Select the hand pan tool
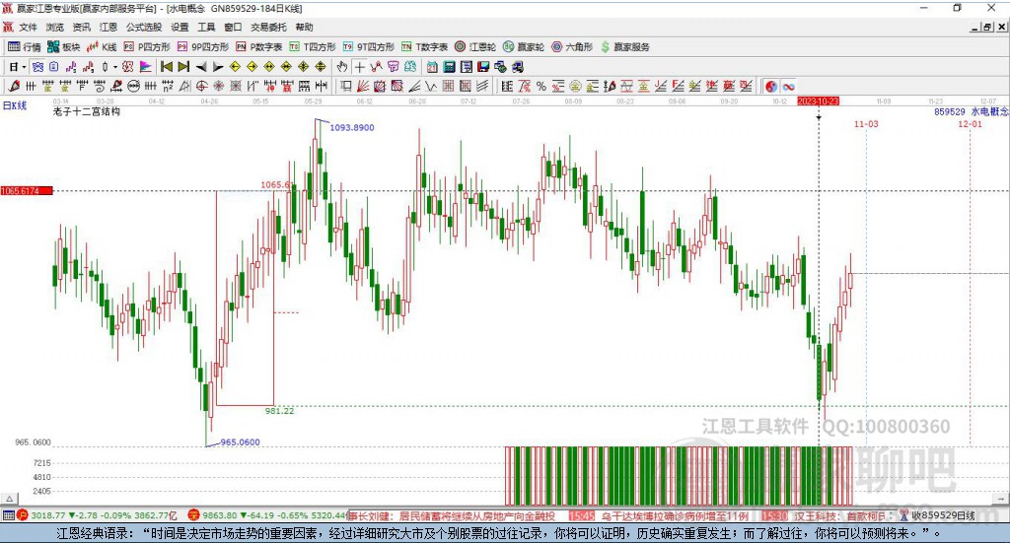The width and height of the screenshot is (1010, 543). pos(342,67)
